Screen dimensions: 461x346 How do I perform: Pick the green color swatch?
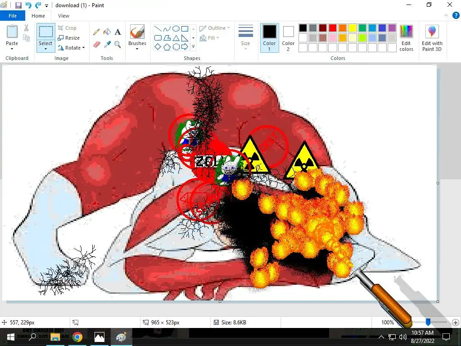pos(362,28)
